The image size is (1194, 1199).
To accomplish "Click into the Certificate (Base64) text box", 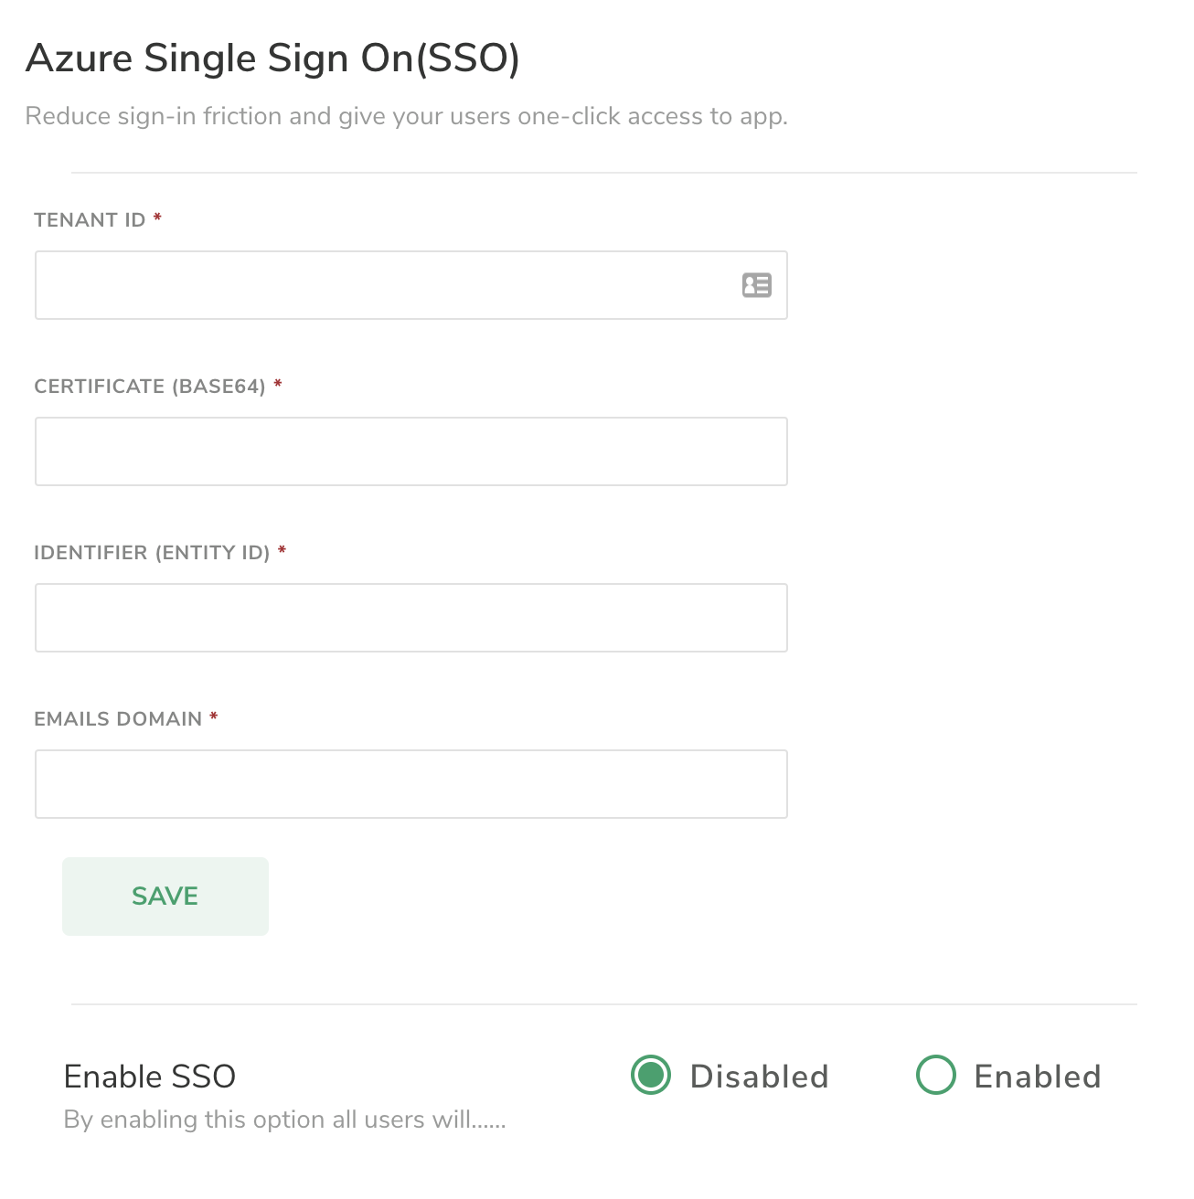I will coord(410,451).
